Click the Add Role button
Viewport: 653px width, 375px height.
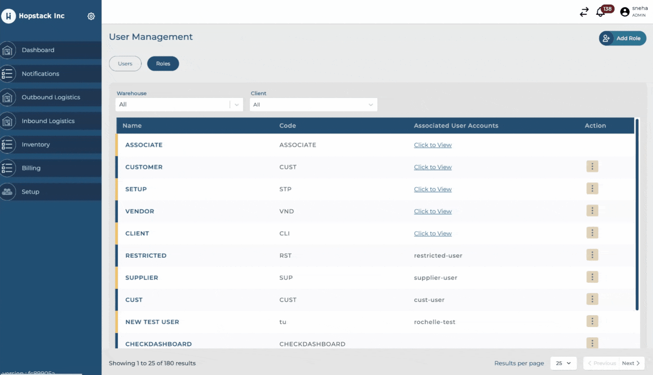point(623,38)
